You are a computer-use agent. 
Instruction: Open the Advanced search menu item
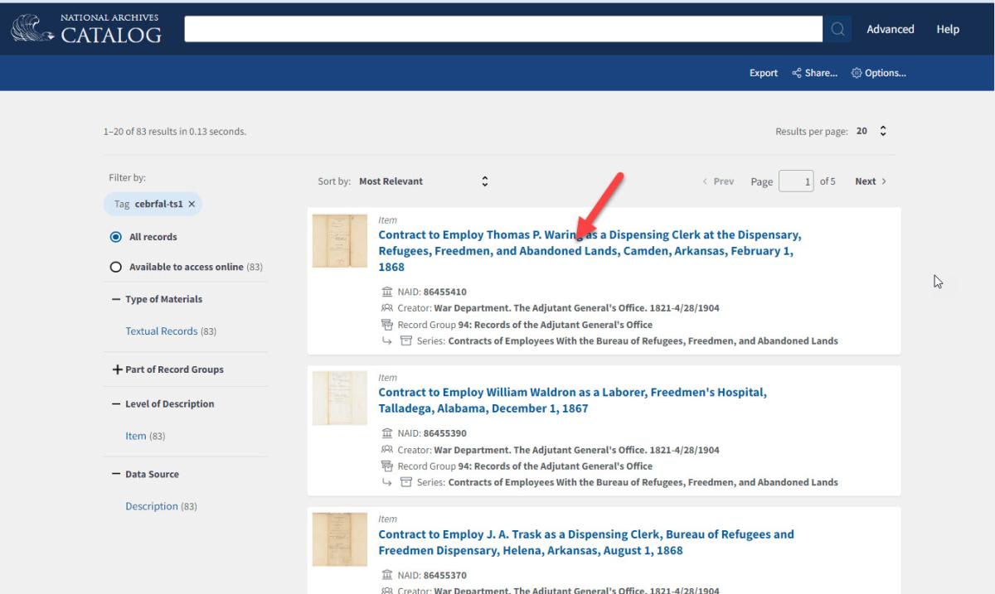click(x=890, y=29)
